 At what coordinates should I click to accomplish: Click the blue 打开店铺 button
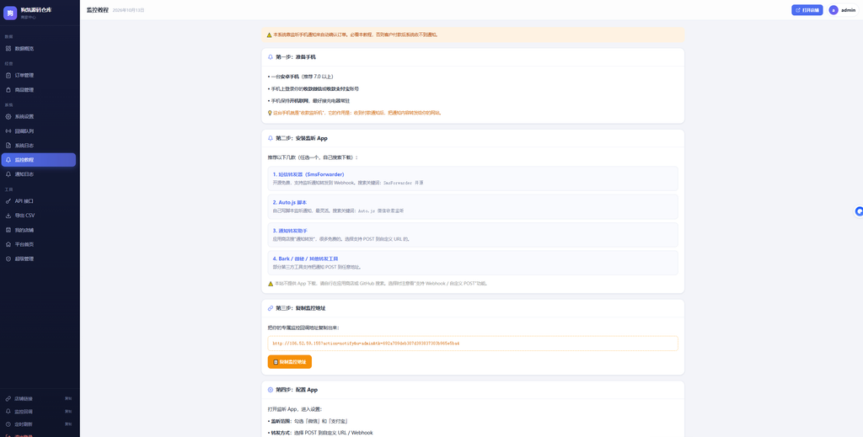[807, 10]
